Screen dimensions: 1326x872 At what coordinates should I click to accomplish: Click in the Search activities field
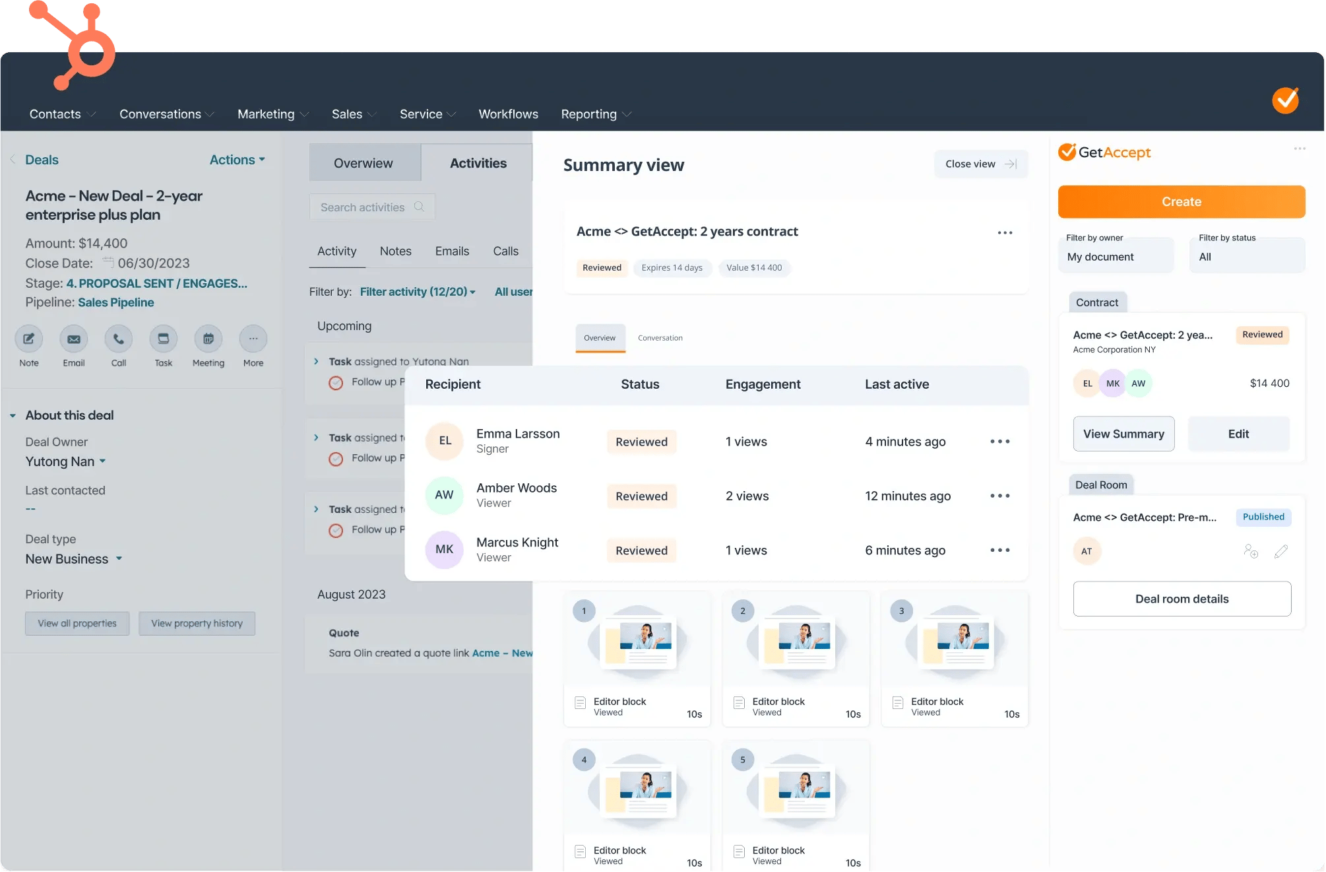point(372,207)
